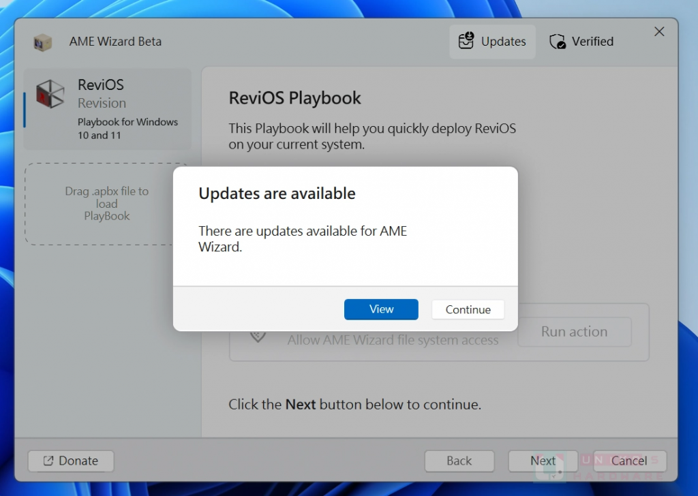Click the Donate button
Viewport: 698px width, 496px height.
(71, 461)
